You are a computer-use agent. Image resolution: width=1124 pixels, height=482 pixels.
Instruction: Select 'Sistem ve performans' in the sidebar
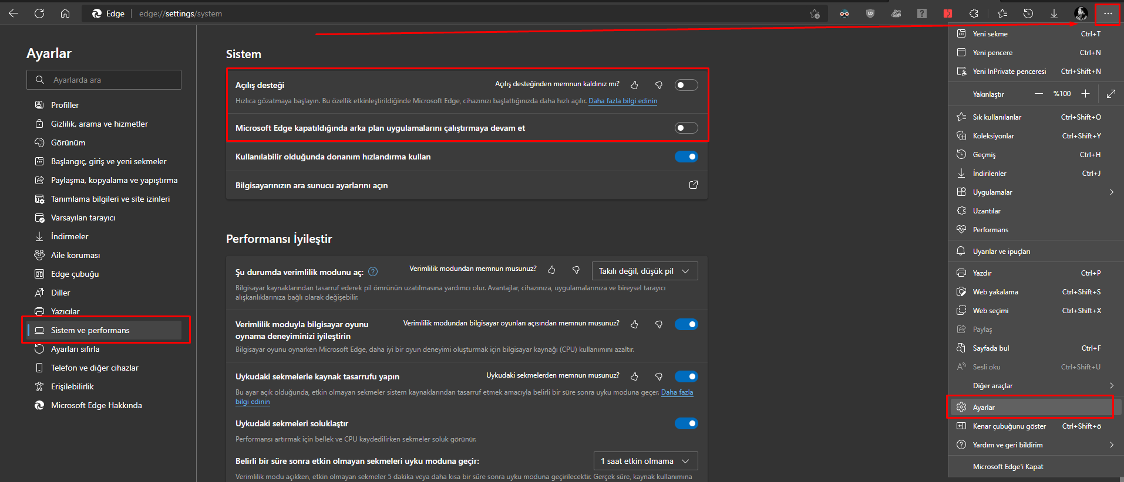104,330
